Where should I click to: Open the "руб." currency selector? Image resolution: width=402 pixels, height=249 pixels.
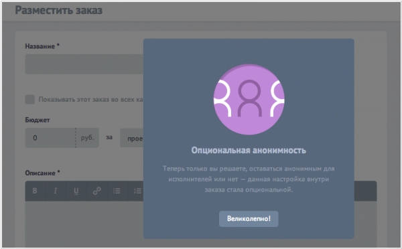pyautogui.click(x=87, y=138)
